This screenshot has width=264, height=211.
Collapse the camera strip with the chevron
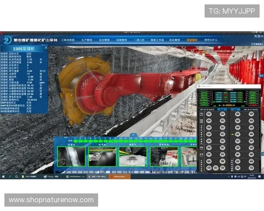(133, 135)
